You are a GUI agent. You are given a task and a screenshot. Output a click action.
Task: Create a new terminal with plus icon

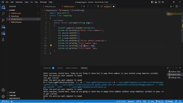click(168, 68)
